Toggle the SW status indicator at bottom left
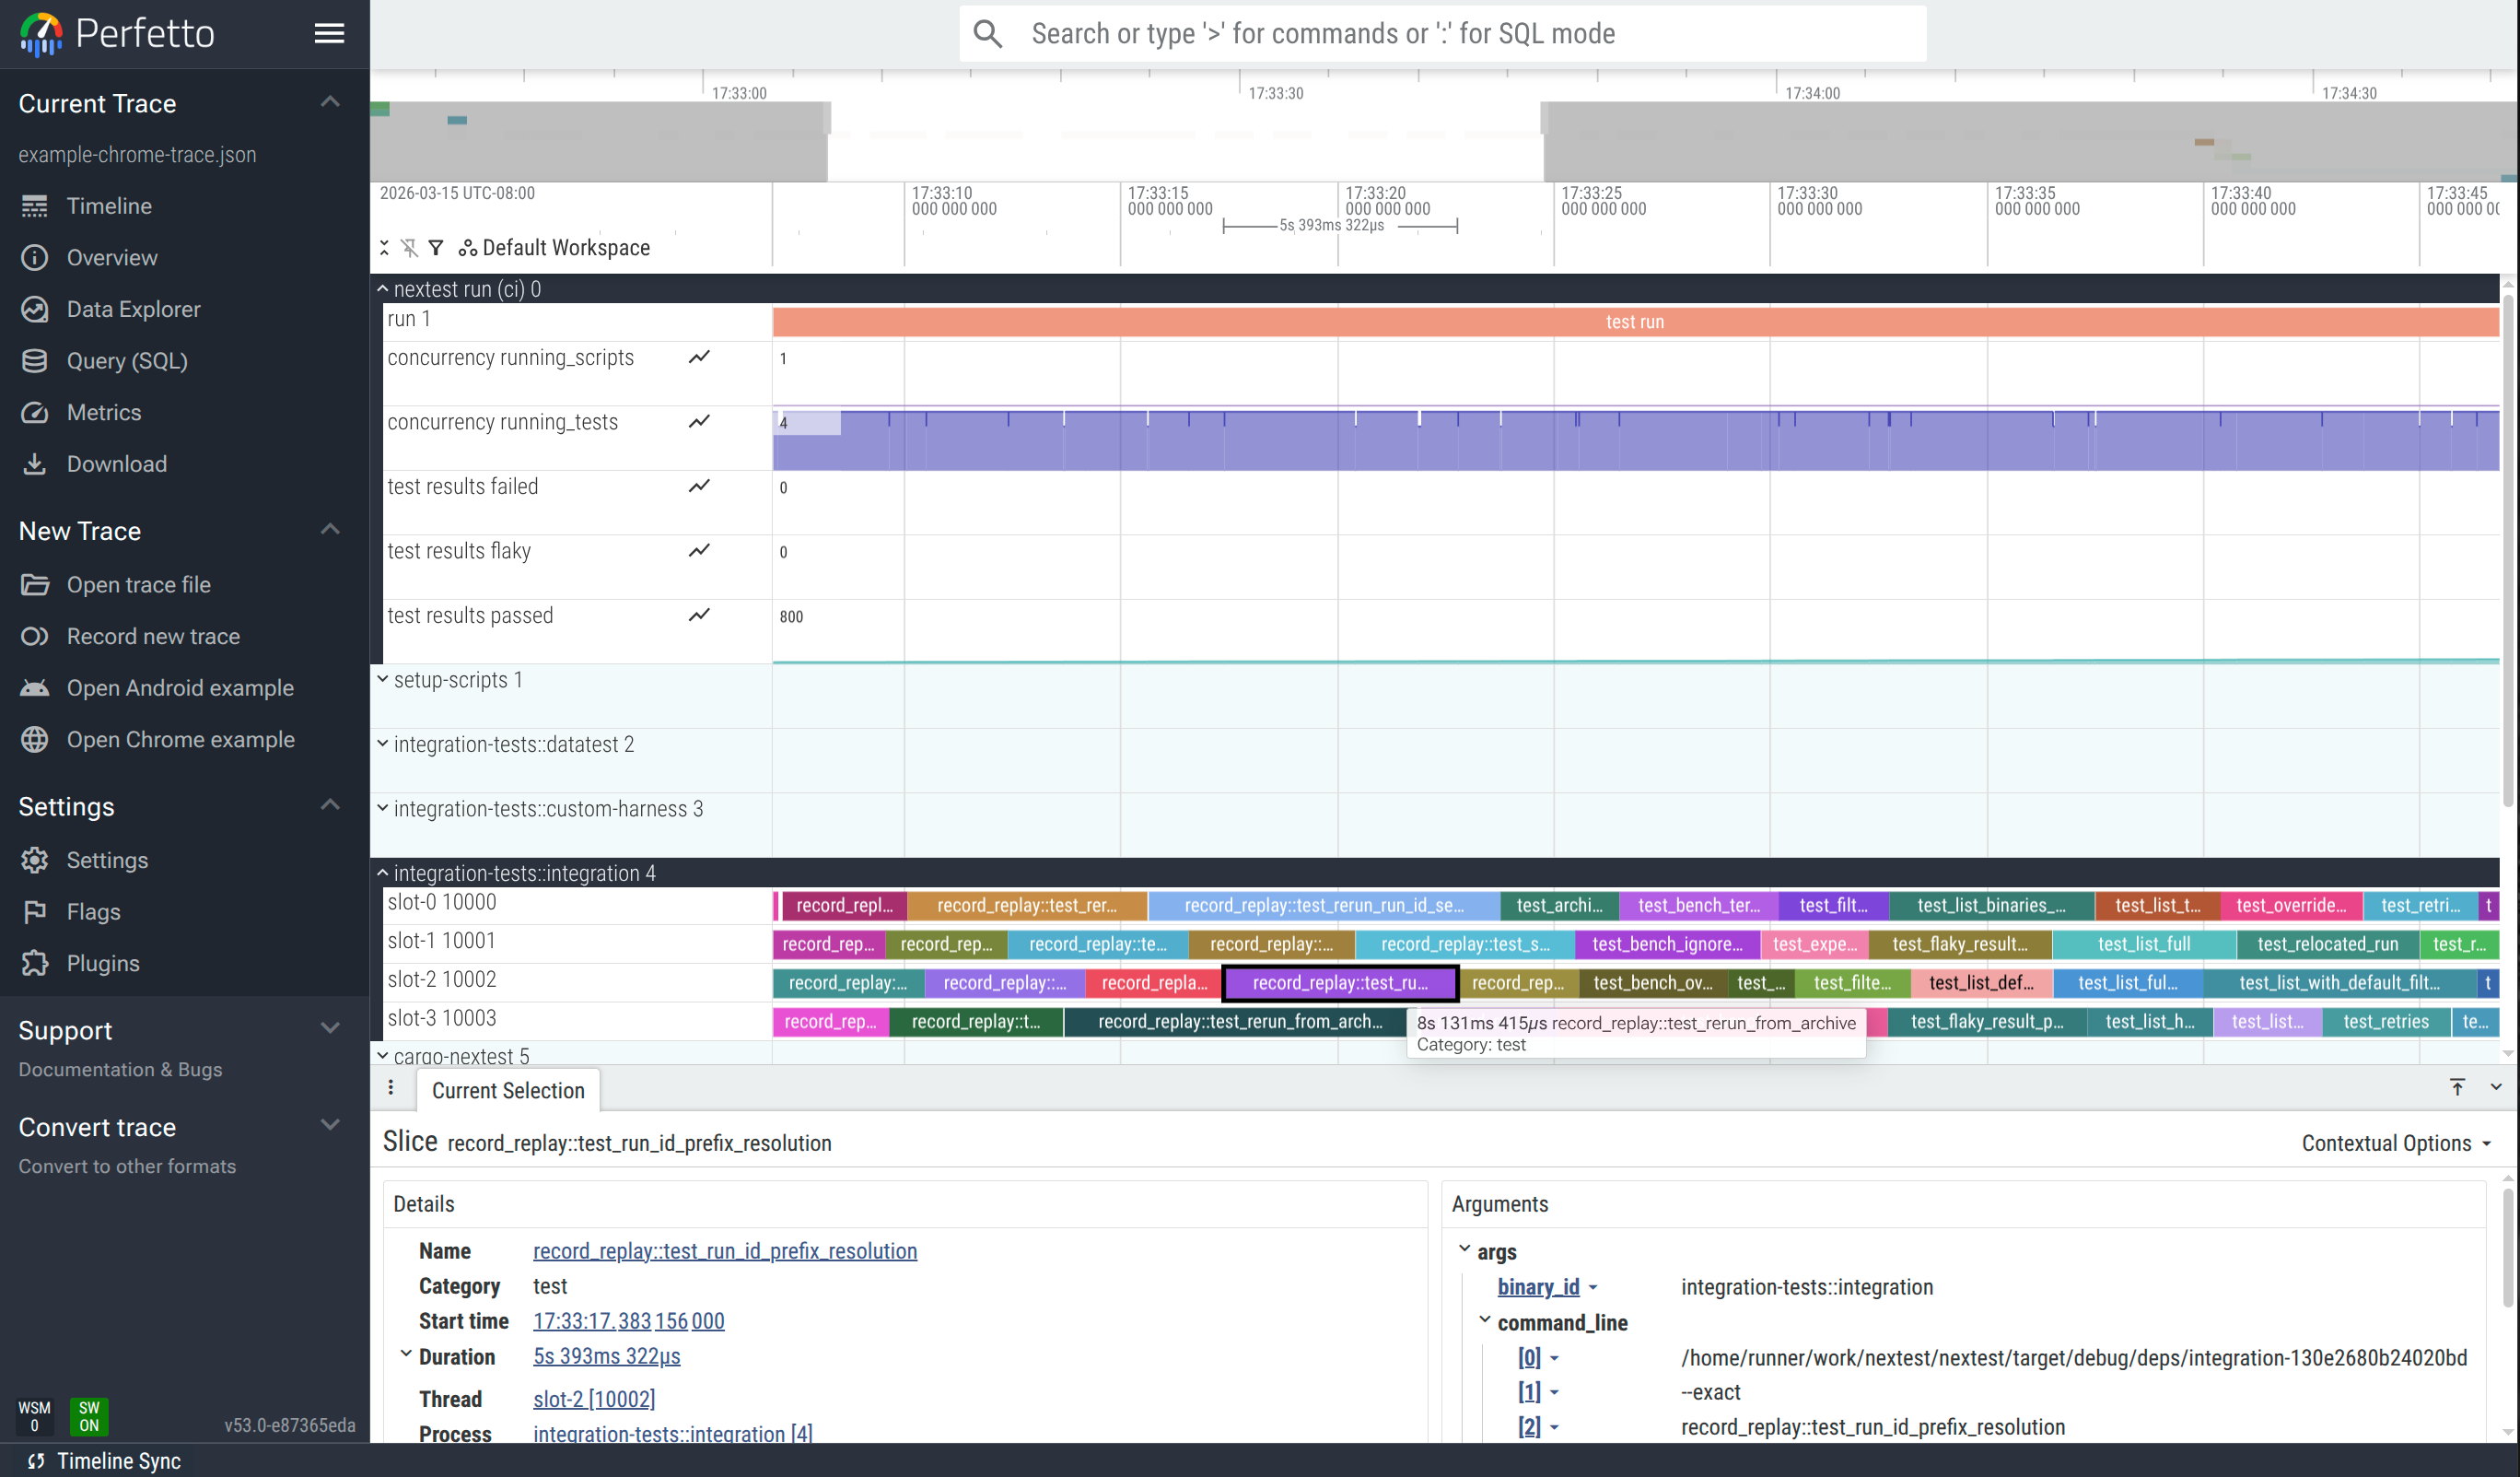 [x=88, y=1417]
